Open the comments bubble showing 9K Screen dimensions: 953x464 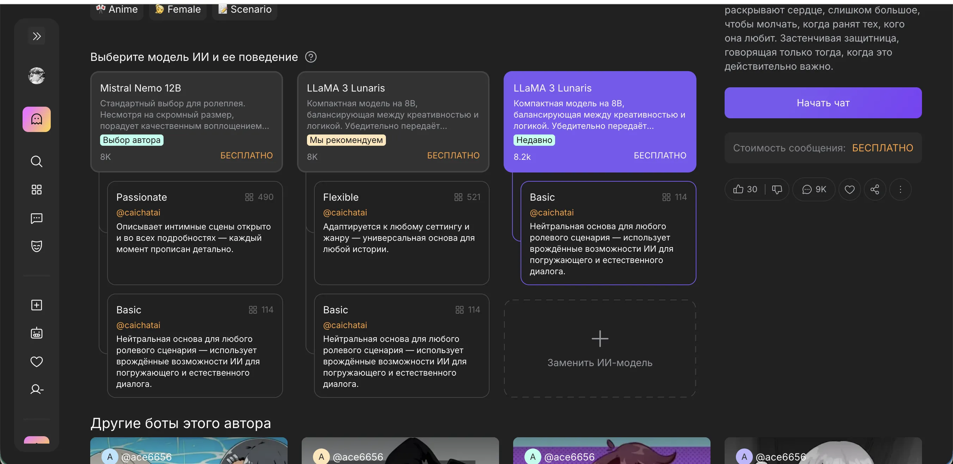[814, 189]
